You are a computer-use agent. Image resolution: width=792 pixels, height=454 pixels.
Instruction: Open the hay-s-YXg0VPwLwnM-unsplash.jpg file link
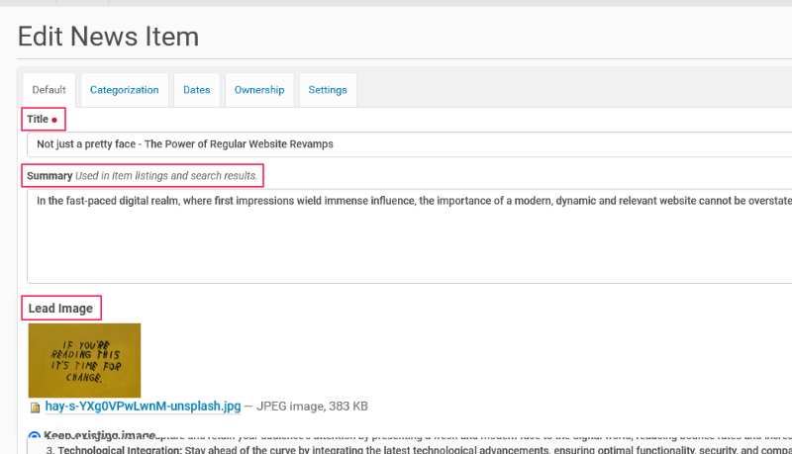[143, 406]
